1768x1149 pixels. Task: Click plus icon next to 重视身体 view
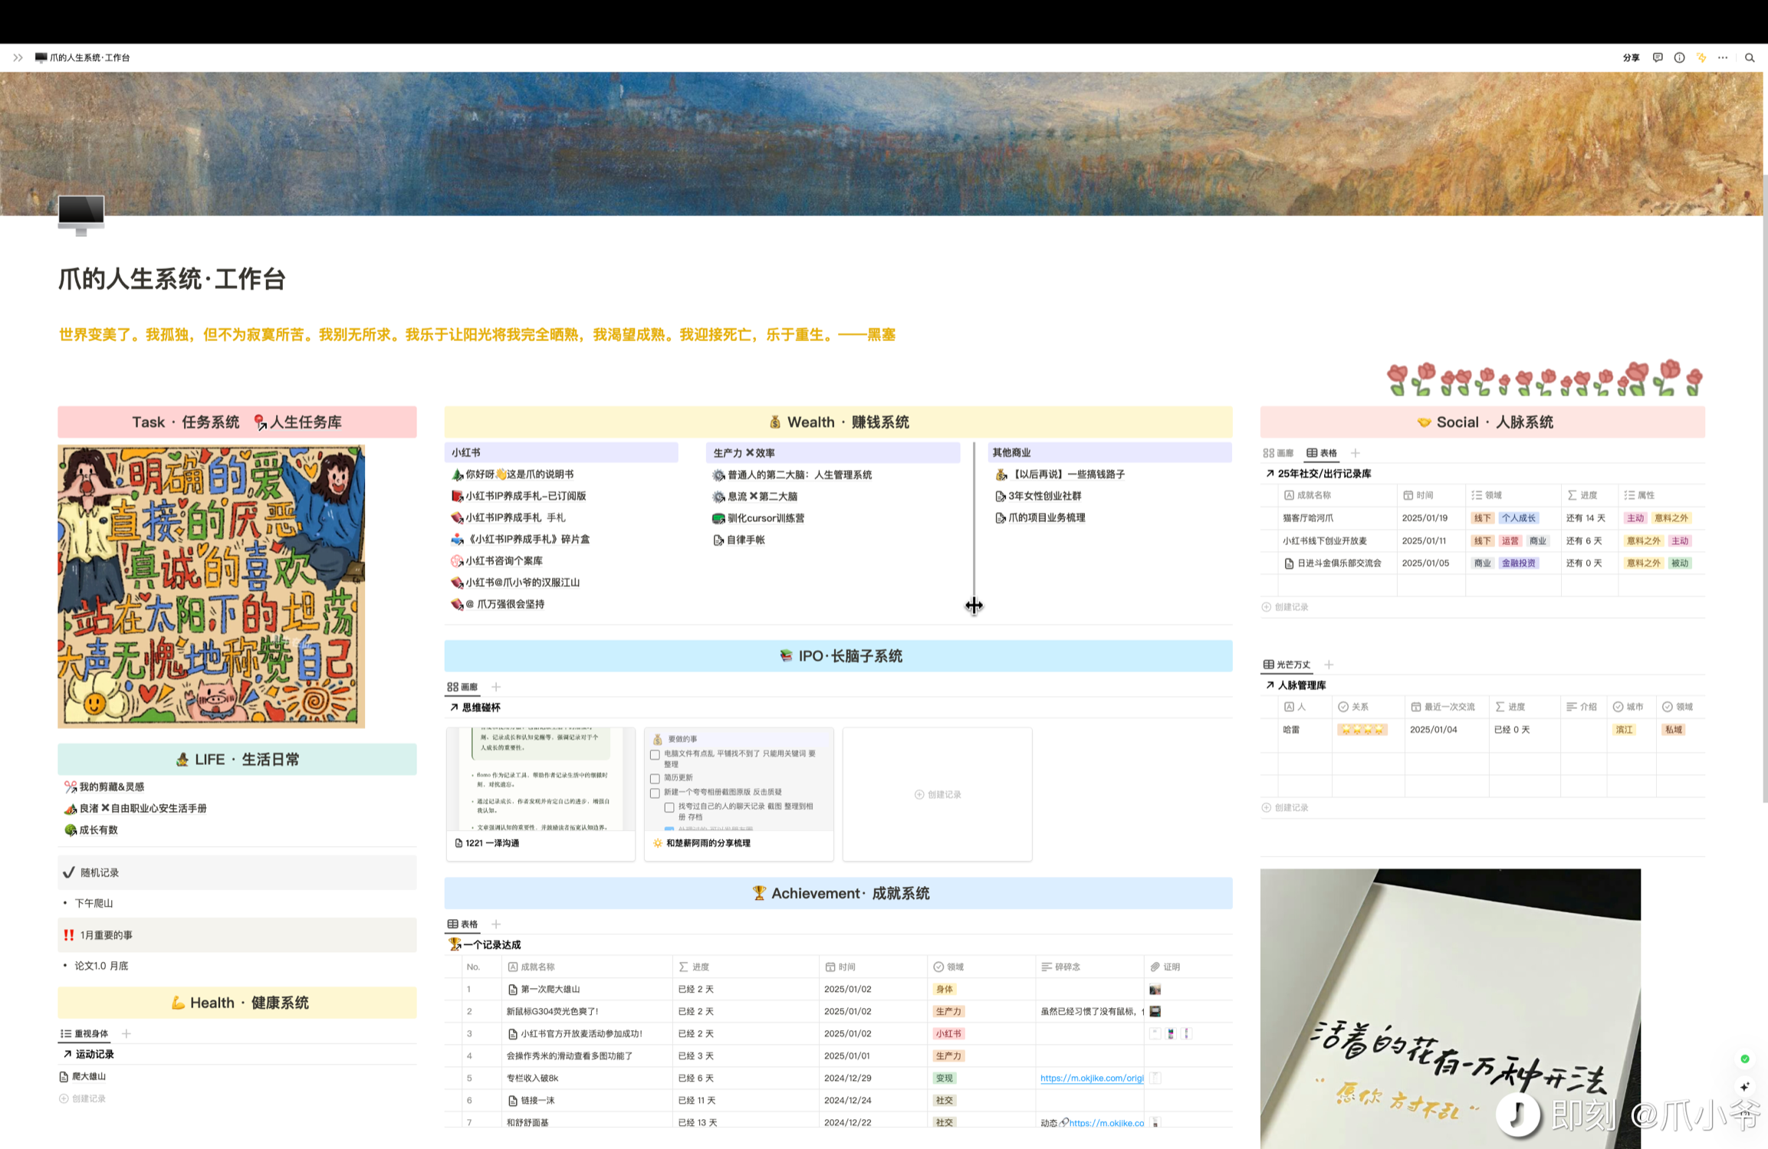tap(127, 1033)
